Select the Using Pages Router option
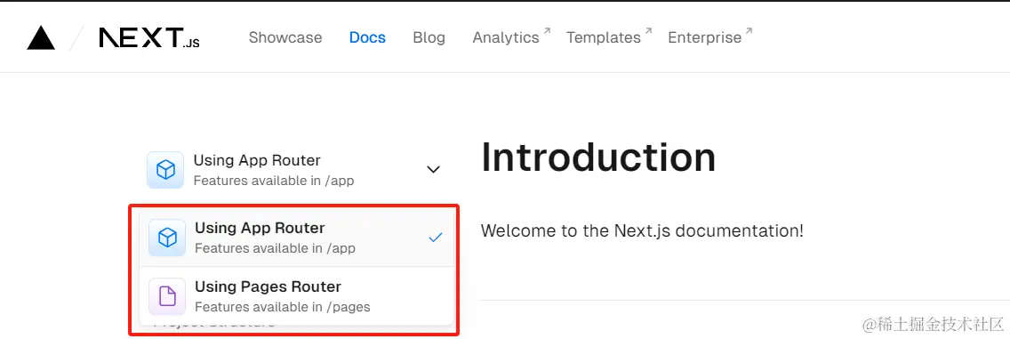The image size is (1010, 339). pos(297,296)
